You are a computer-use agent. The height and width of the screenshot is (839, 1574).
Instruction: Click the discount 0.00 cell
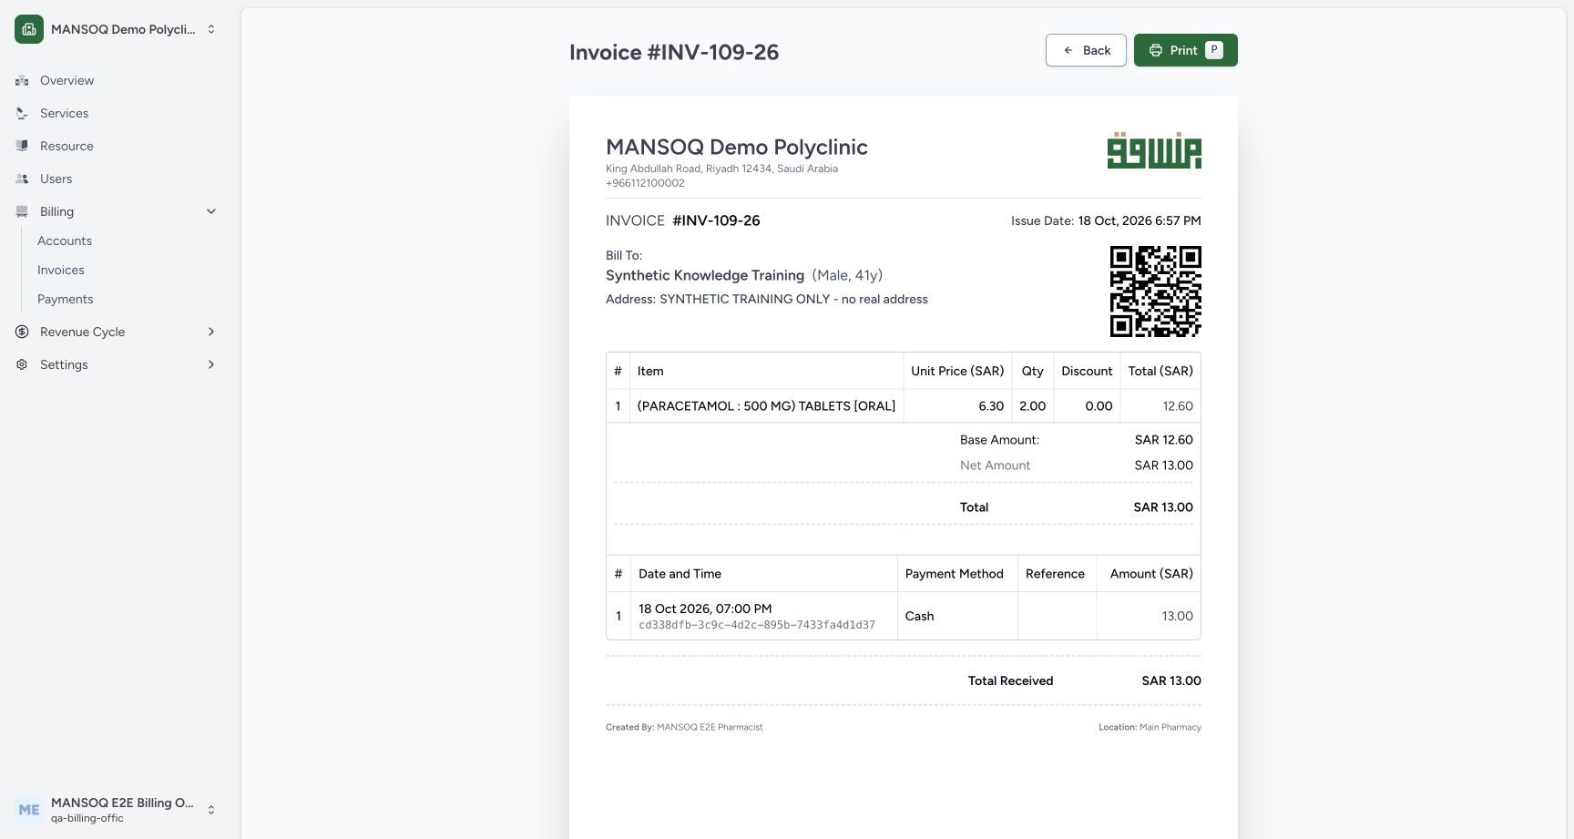point(1087,406)
